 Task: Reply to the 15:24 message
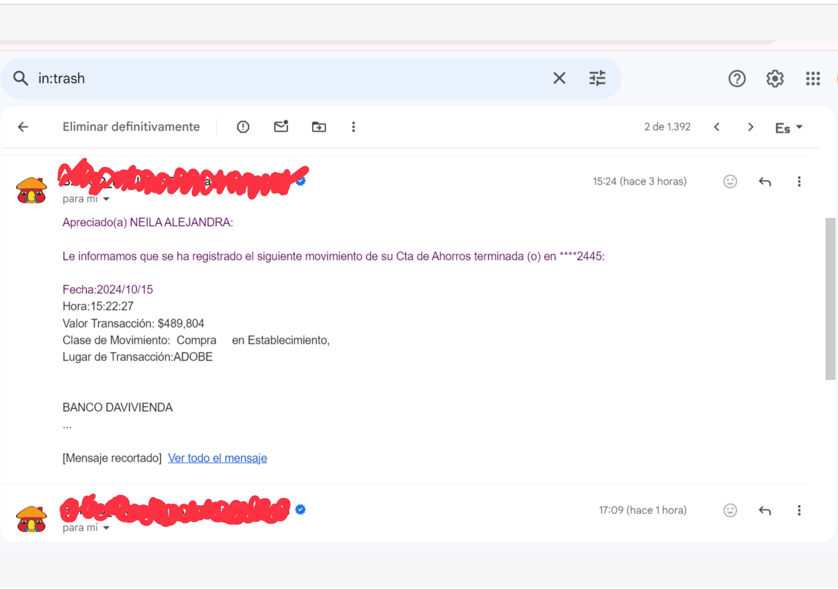point(764,181)
